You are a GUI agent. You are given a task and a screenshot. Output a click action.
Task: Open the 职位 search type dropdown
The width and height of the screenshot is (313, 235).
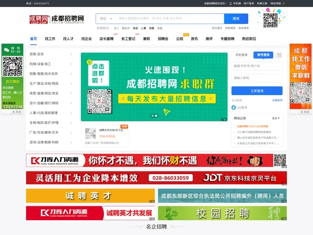tap(106, 19)
